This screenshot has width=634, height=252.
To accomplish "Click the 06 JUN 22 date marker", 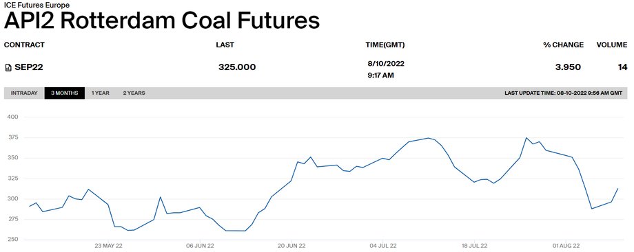I will point(200,246).
